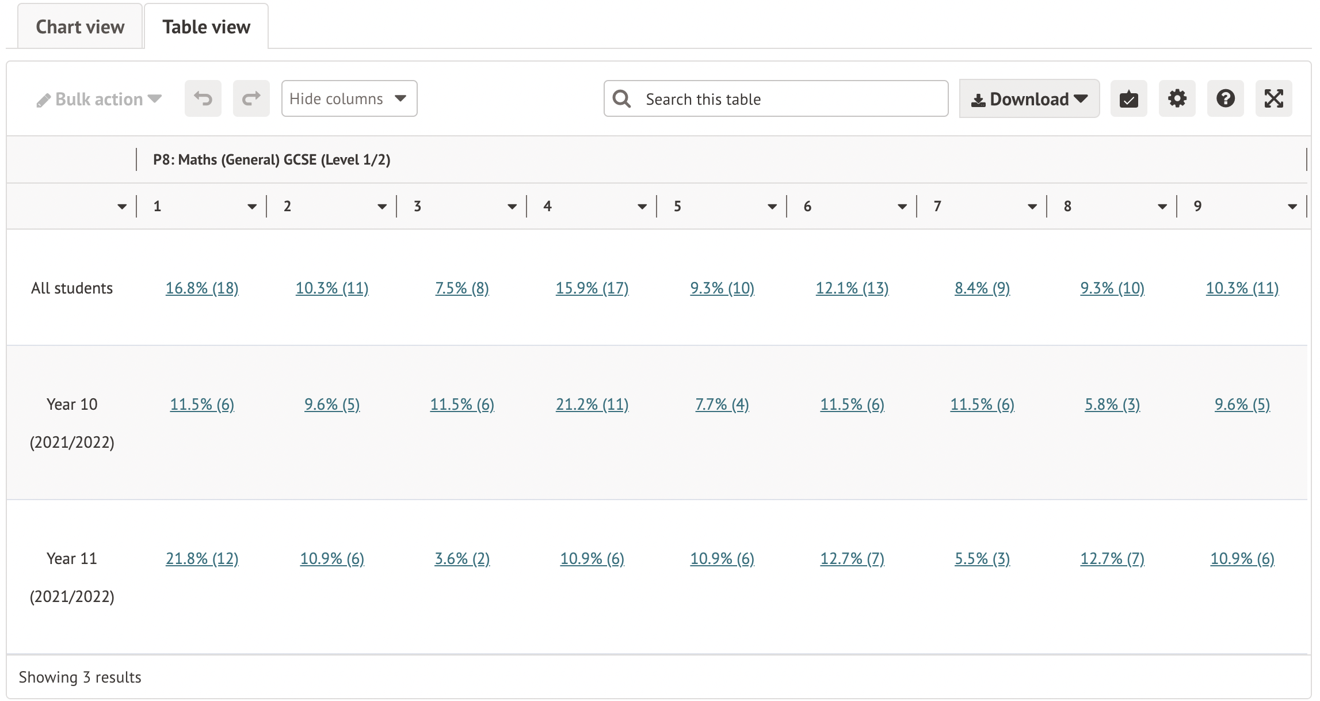Expand grade 5 column sort arrow
The height and width of the screenshot is (701, 1320).
772,207
